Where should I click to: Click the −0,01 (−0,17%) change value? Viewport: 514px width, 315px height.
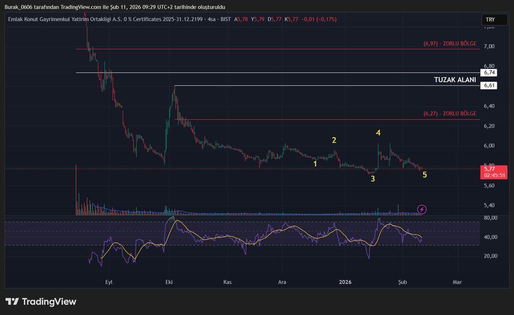pyautogui.click(x=319, y=19)
